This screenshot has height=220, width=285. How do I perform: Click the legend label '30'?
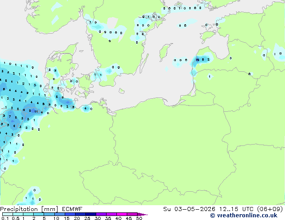98,218
